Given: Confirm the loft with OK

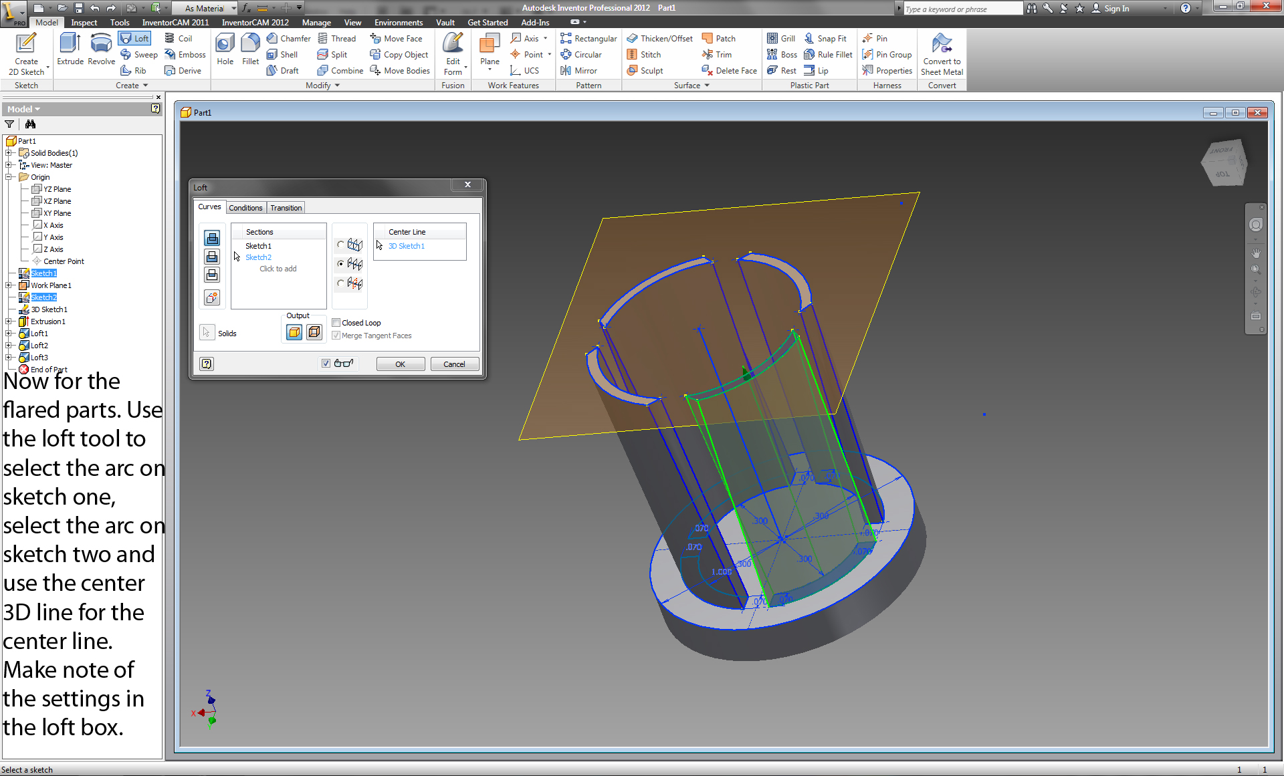Looking at the screenshot, I should pyautogui.click(x=400, y=364).
